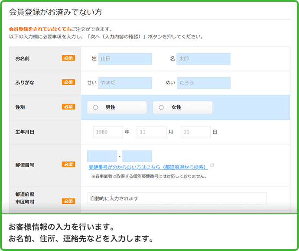Click the 姓 (last name) input field
The width and height of the screenshot is (299, 251).
pos(125,59)
